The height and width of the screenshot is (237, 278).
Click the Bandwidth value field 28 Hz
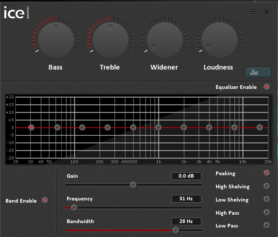(186, 221)
